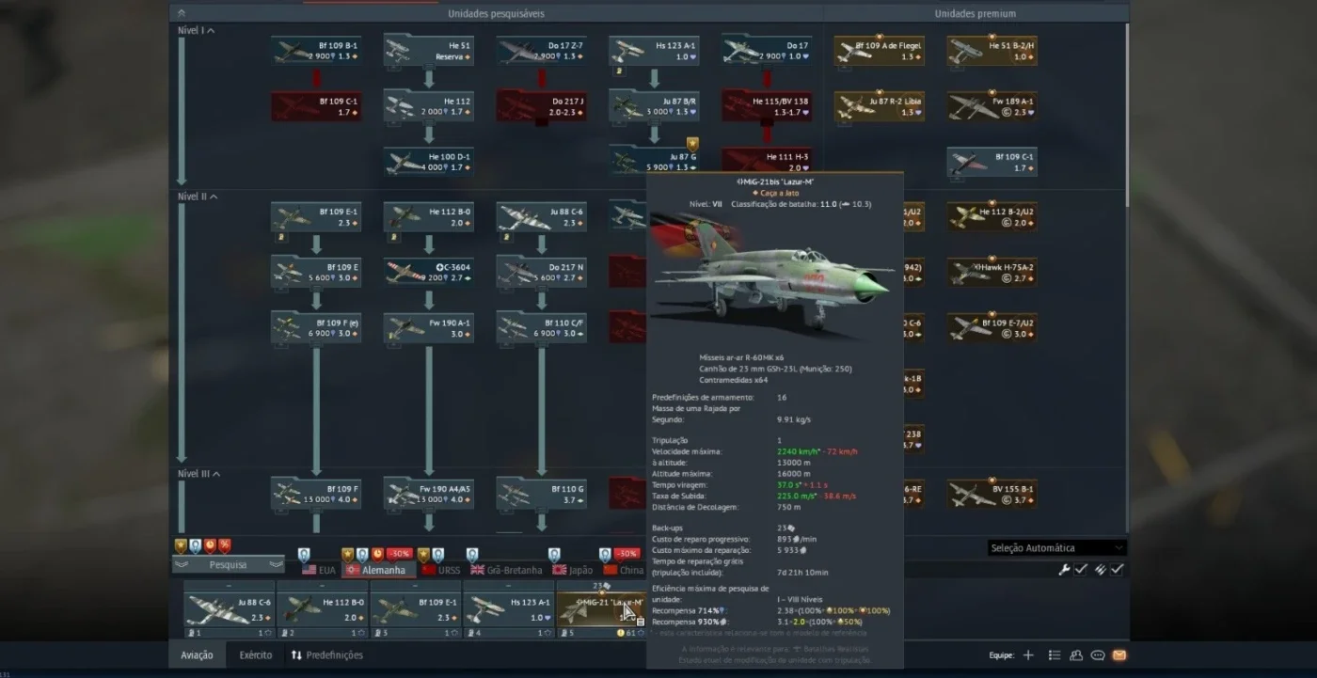Click the auto-repair wrench icon

click(x=1064, y=570)
